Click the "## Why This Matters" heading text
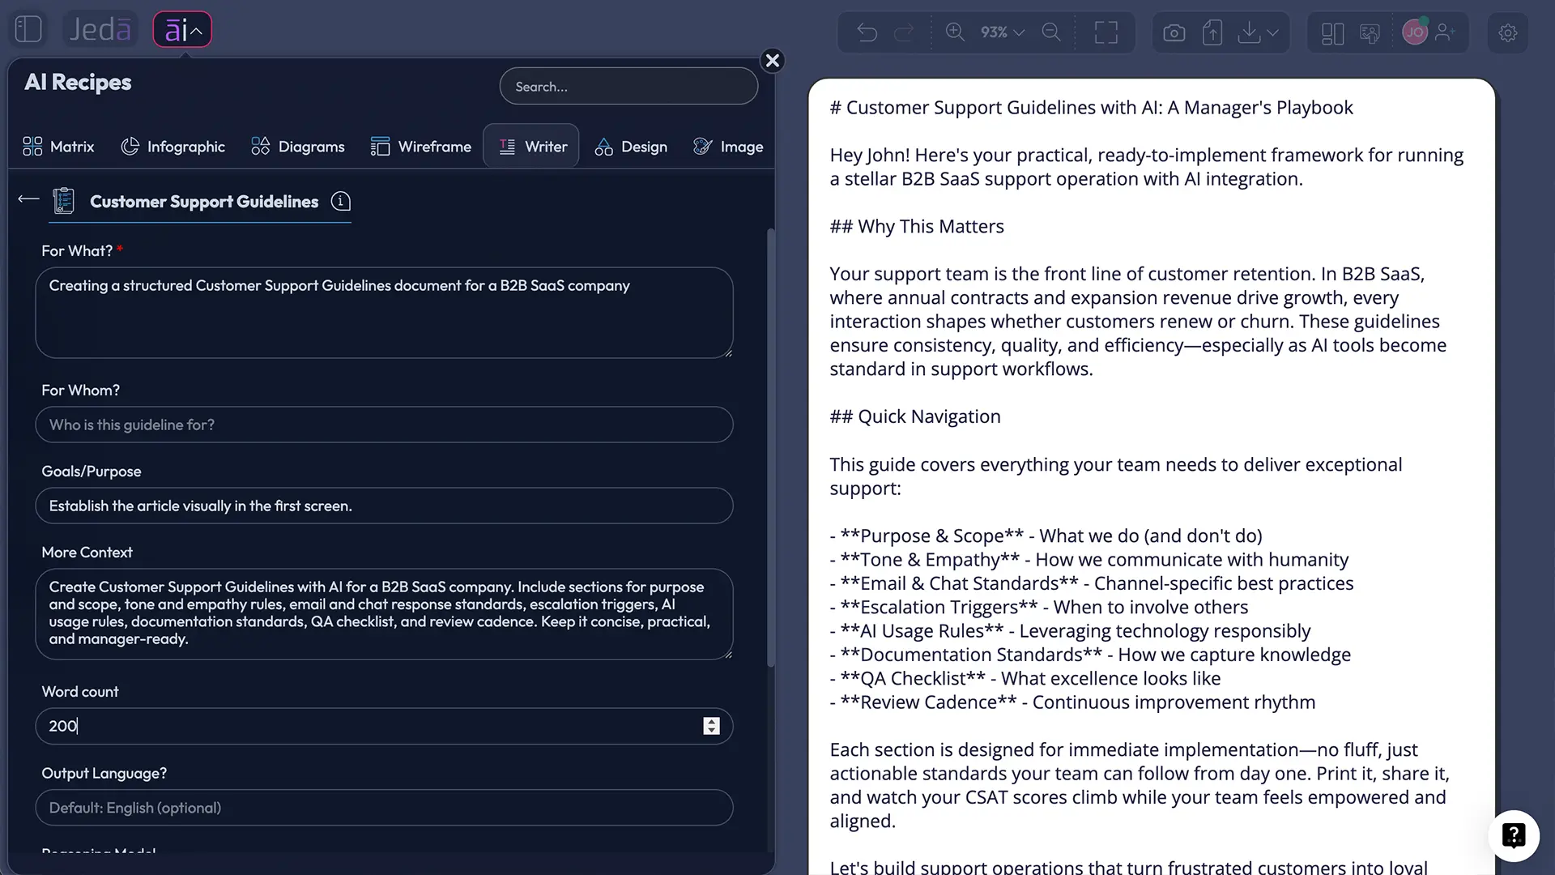Viewport: 1555px width, 875px height. tap(917, 227)
